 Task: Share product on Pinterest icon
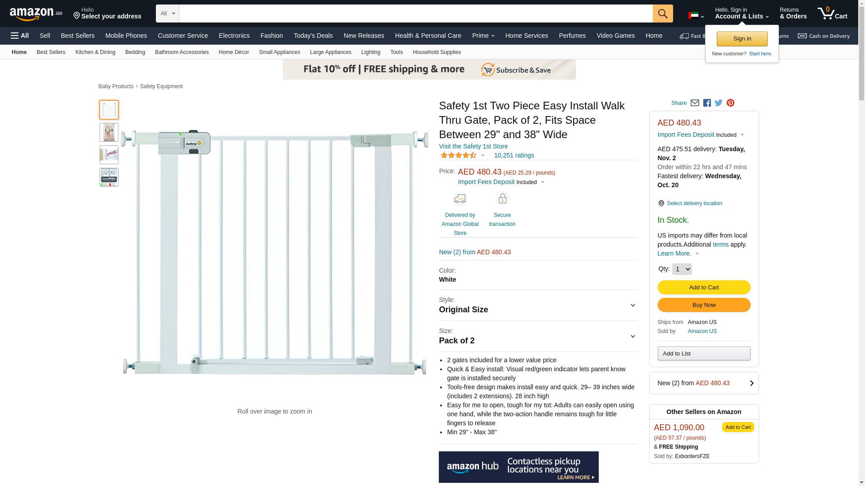tap(730, 103)
